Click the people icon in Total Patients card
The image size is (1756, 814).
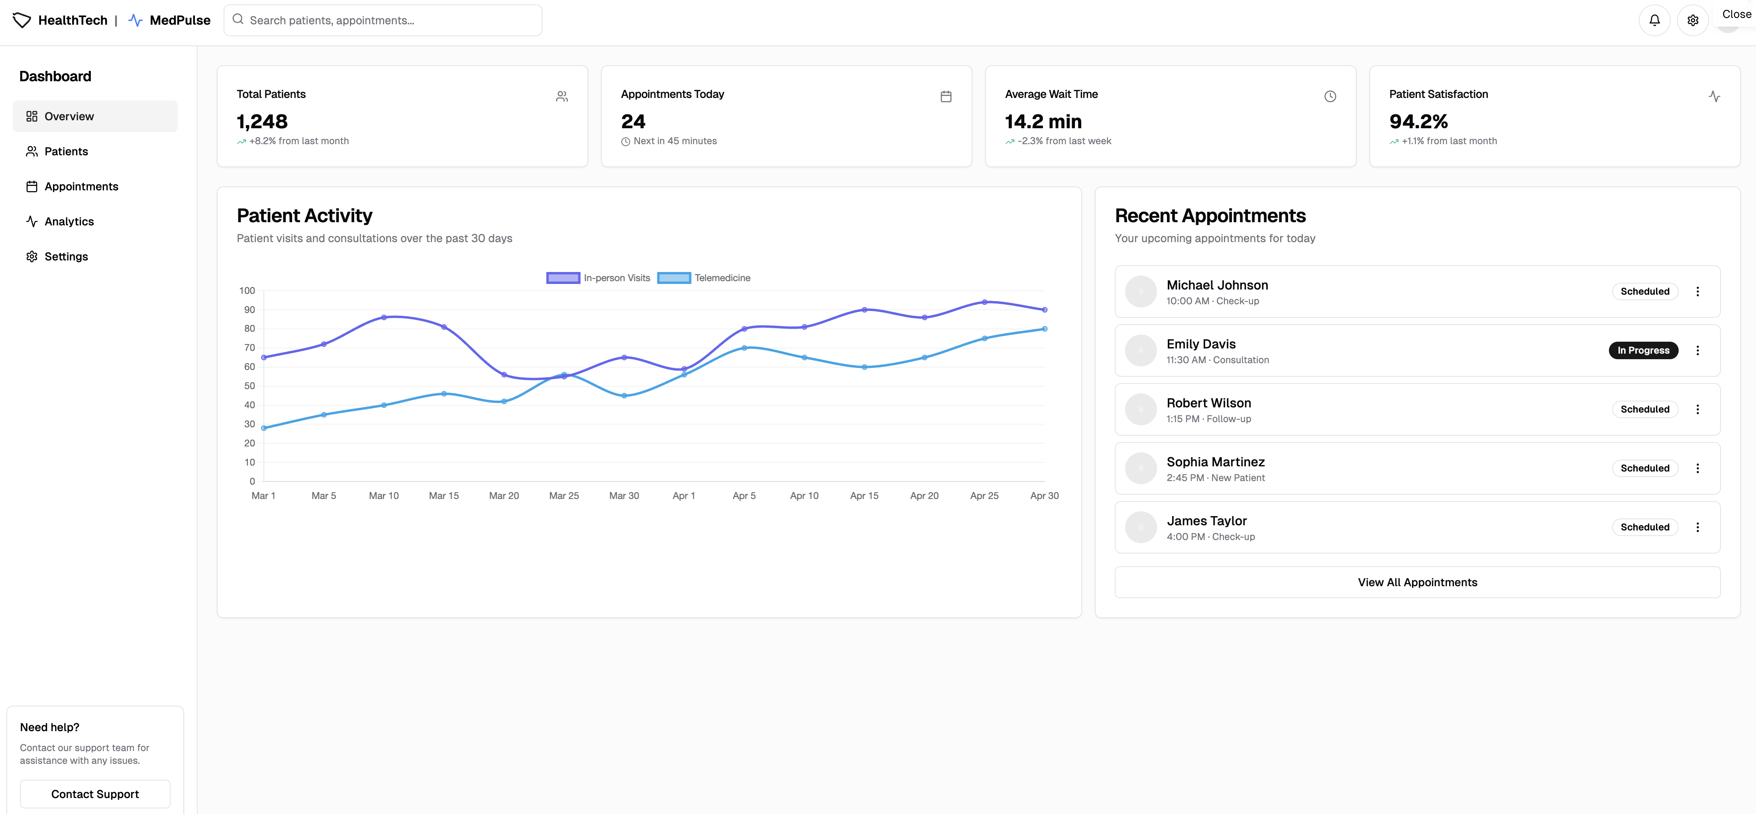tap(562, 97)
